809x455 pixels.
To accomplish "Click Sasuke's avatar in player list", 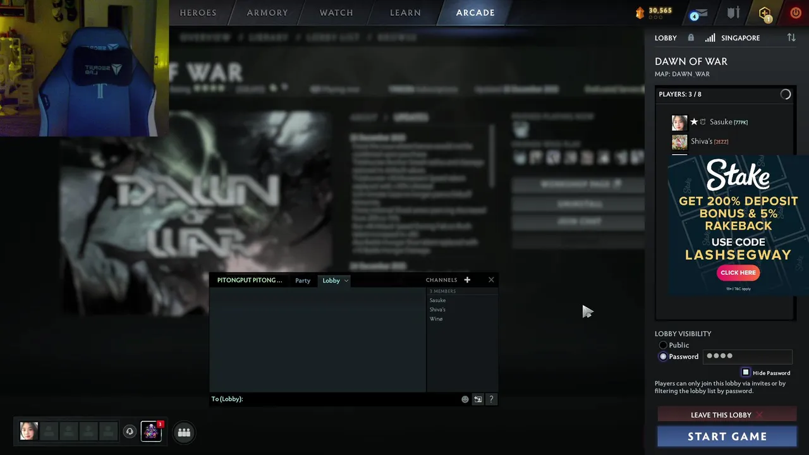I will click(679, 123).
